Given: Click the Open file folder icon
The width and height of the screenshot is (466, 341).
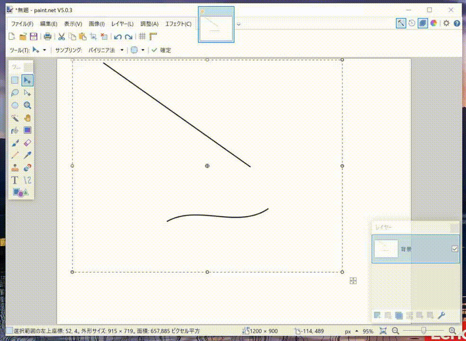Looking at the screenshot, I should (23, 36).
